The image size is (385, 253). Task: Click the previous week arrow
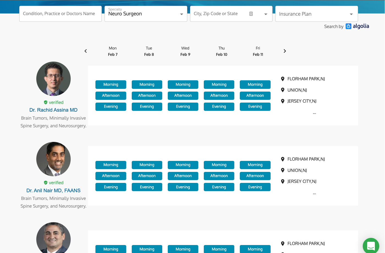pos(86,51)
